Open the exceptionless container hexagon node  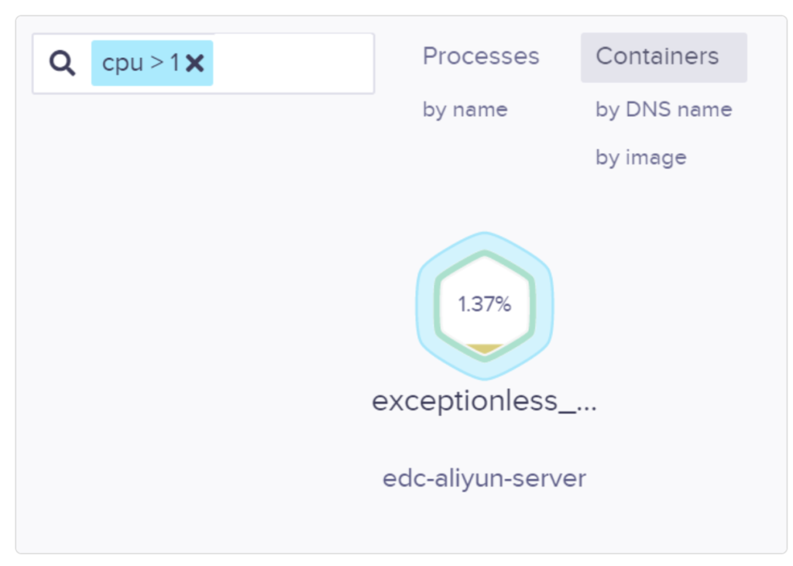[485, 306]
